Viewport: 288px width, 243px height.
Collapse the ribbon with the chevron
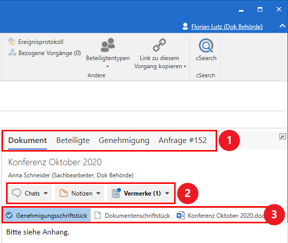282,26
